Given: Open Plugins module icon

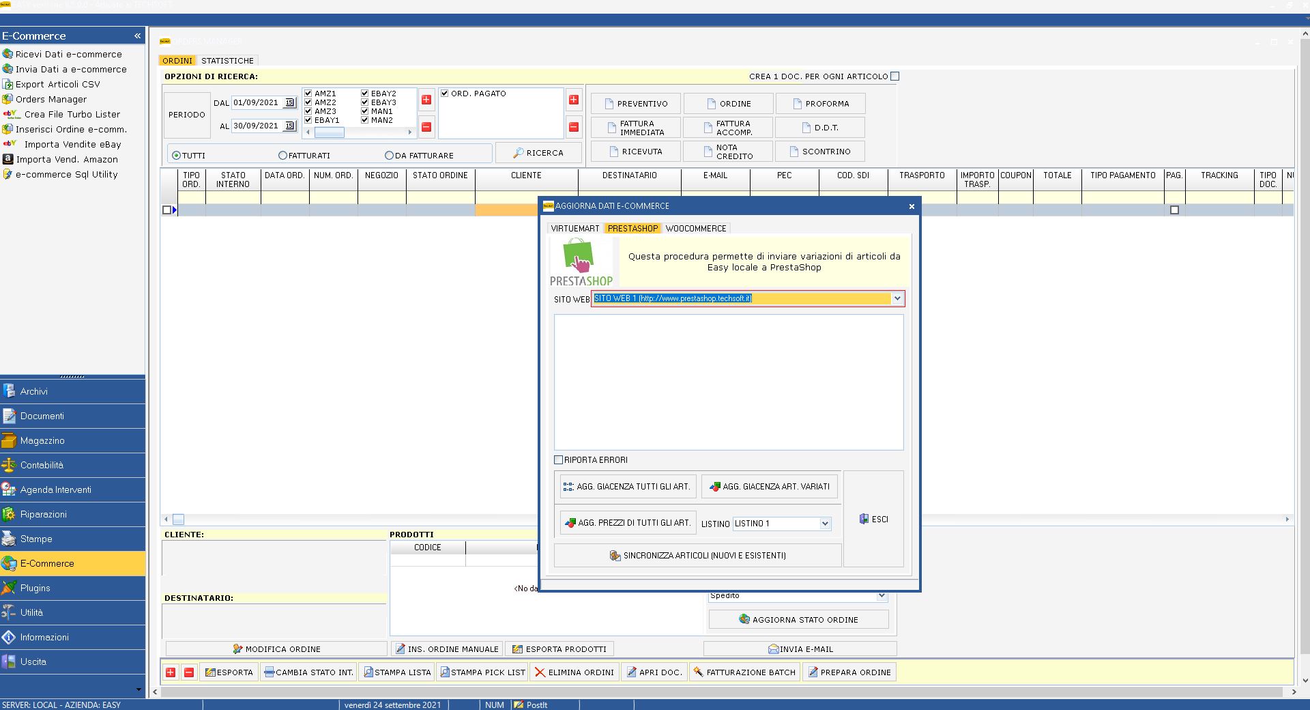Looking at the screenshot, I should click(9, 588).
